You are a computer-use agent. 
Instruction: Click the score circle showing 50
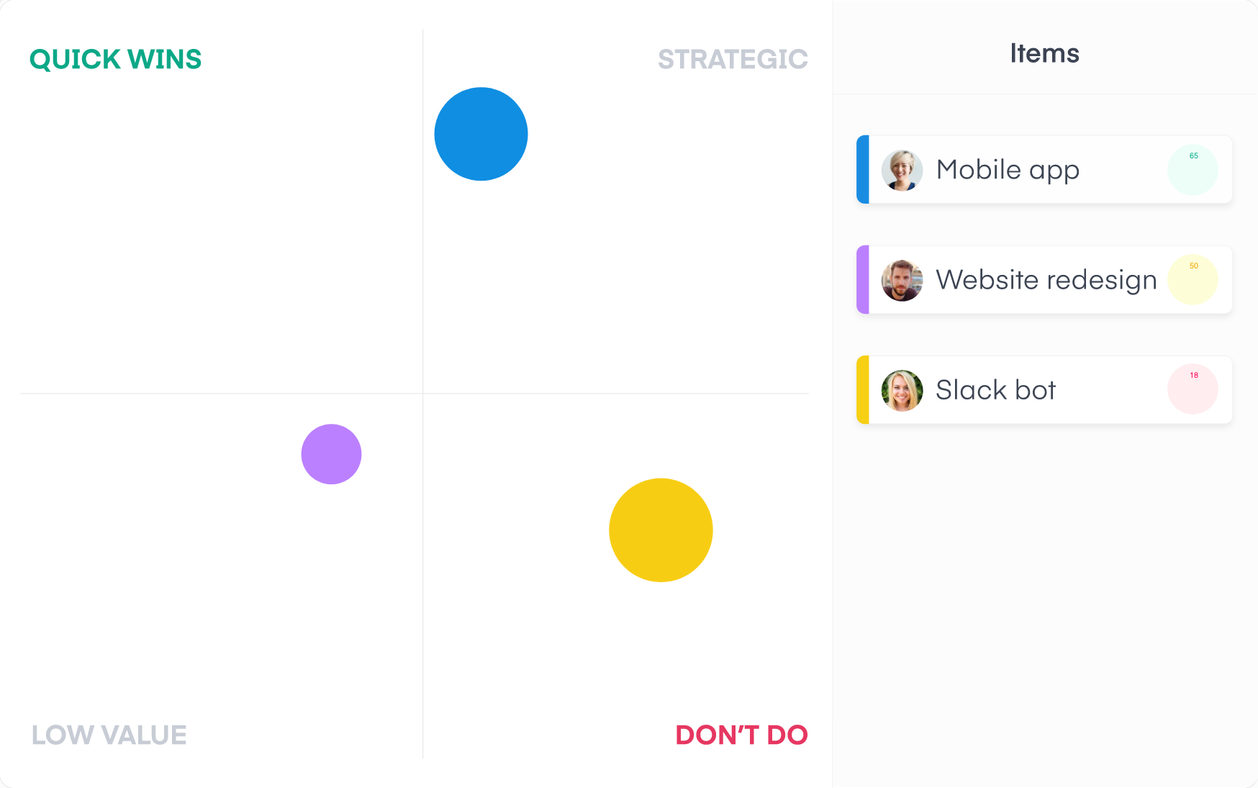point(1193,280)
